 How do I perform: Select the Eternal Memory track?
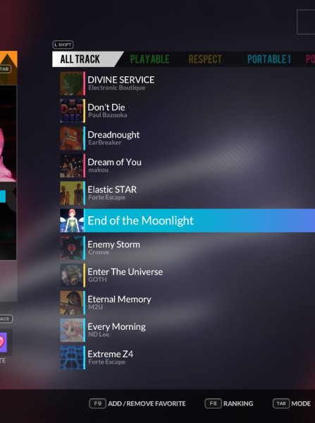pos(187,303)
